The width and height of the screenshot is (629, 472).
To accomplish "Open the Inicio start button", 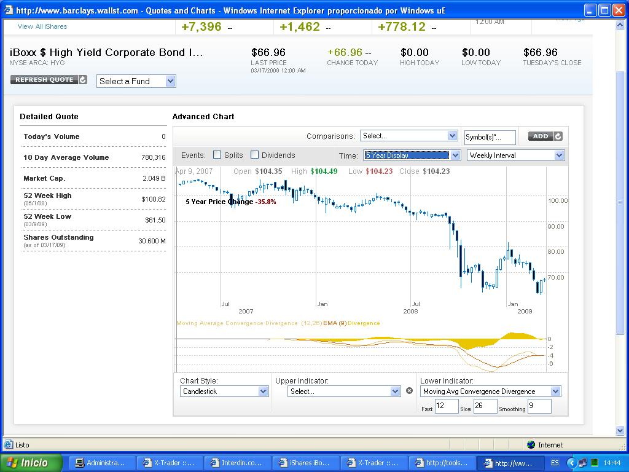I will tap(31, 463).
